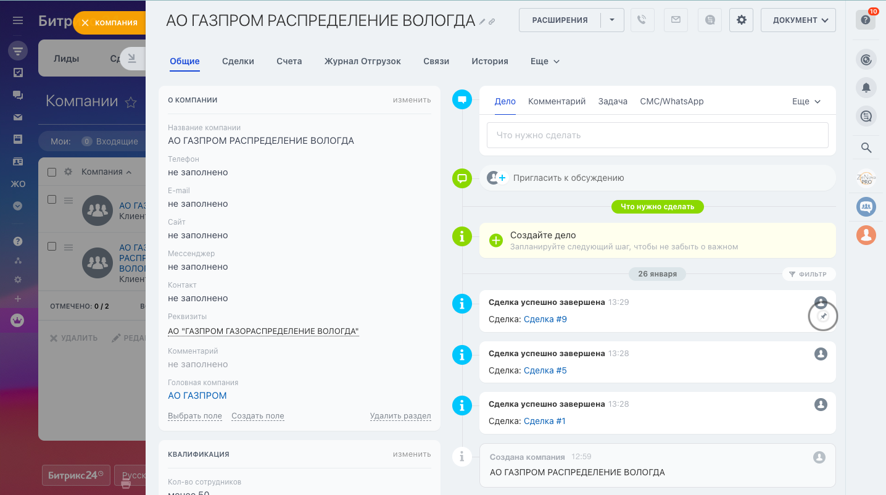The width and height of the screenshot is (886, 495).
Task: Open the Сделка #5 link
Action: 545,370
